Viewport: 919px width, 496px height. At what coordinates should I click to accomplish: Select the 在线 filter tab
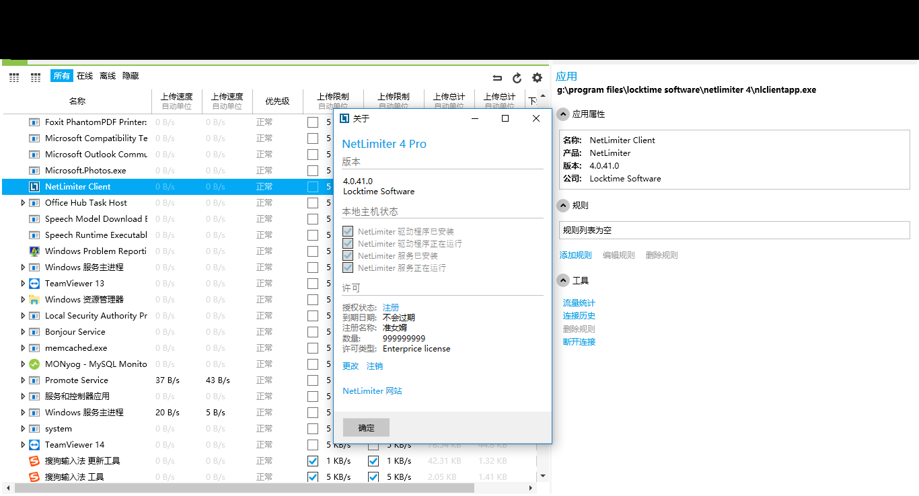coord(85,76)
